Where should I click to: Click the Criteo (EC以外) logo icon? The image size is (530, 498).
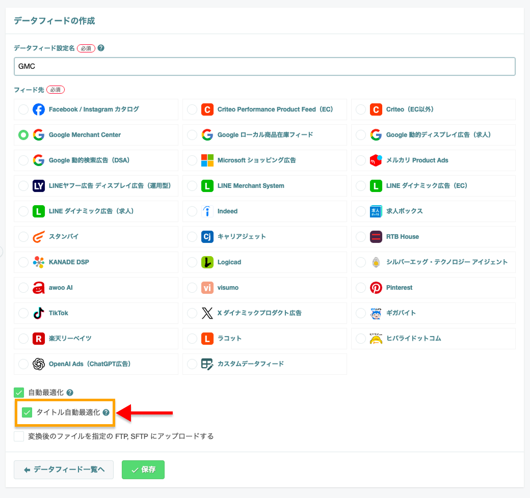[376, 109]
